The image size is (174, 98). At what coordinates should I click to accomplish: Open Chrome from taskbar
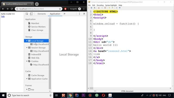(x=70, y=95)
